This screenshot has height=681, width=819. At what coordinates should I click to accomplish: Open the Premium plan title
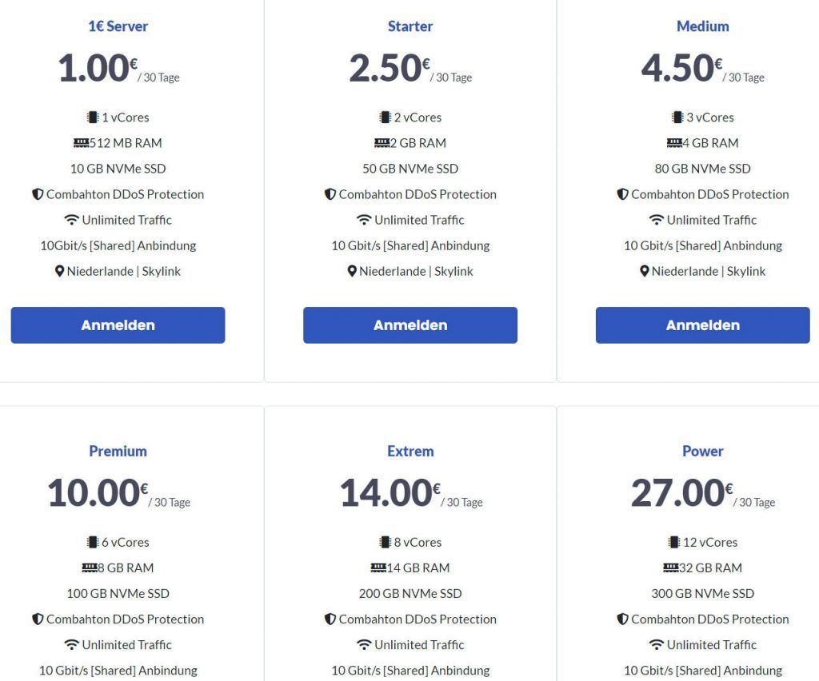pos(118,451)
